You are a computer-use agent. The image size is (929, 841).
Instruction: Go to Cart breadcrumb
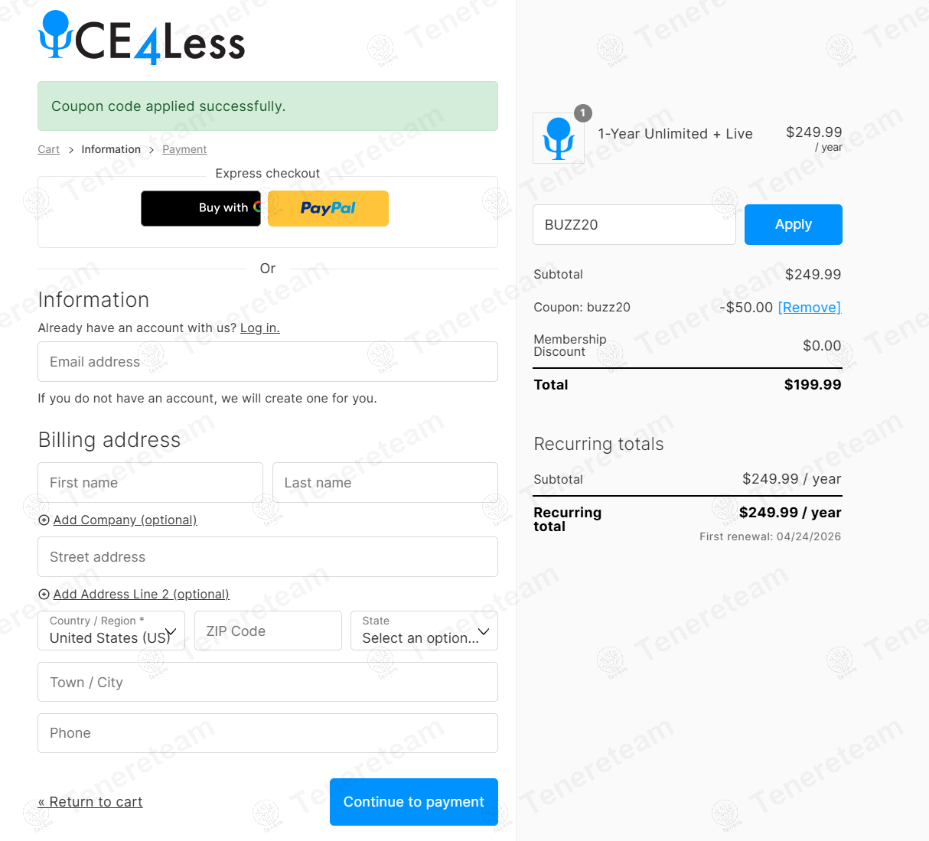pyautogui.click(x=48, y=149)
